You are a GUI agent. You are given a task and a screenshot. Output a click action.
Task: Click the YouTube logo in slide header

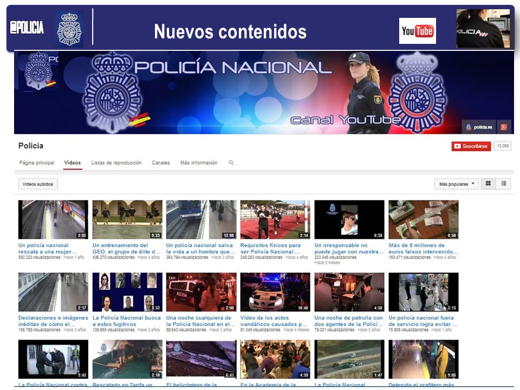tap(417, 31)
